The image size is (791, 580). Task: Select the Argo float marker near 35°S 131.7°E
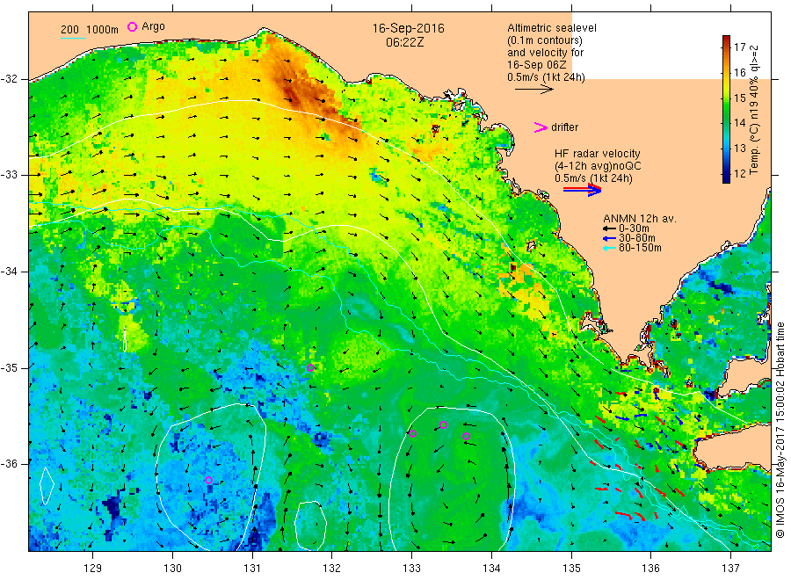(x=311, y=368)
